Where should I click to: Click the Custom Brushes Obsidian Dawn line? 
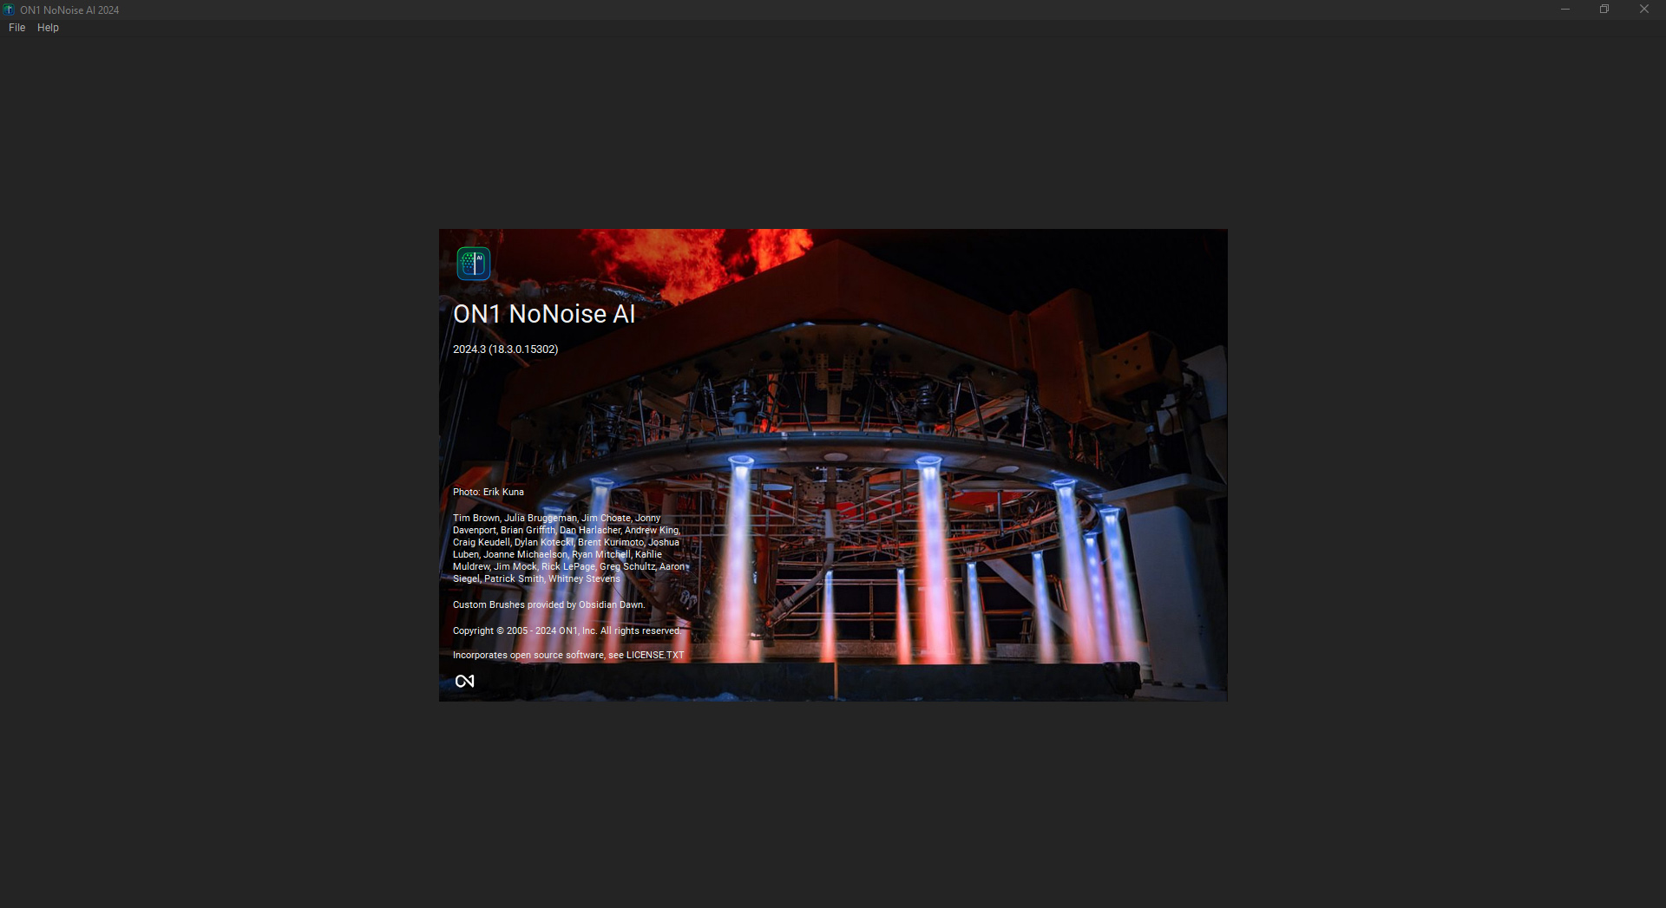548,604
